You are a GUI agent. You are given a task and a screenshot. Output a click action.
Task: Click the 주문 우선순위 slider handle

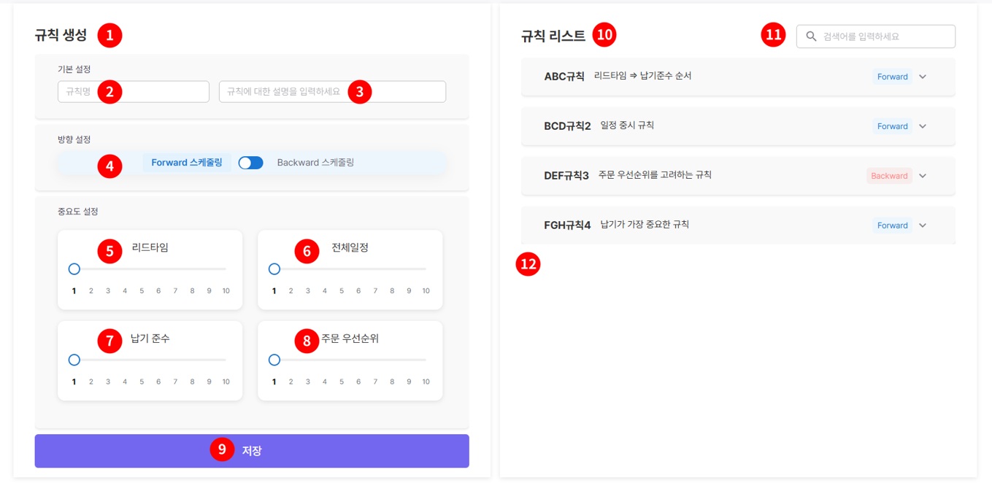click(274, 360)
